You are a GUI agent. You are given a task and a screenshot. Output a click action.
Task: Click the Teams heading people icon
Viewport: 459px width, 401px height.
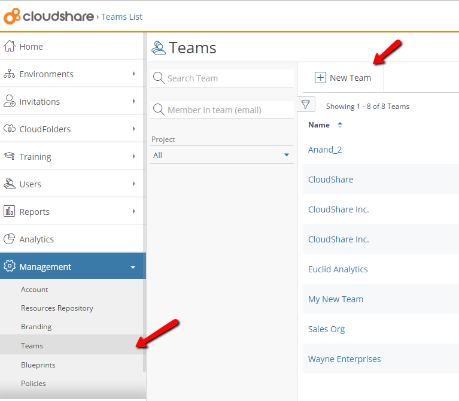(x=159, y=48)
